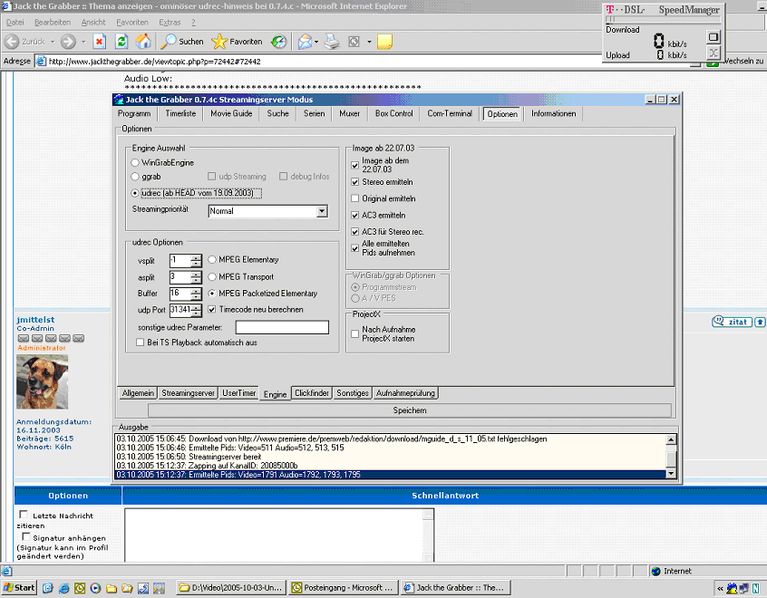Open the Streamingserver options sub-tab
Viewport: 767px width, 598px height.
point(188,393)
